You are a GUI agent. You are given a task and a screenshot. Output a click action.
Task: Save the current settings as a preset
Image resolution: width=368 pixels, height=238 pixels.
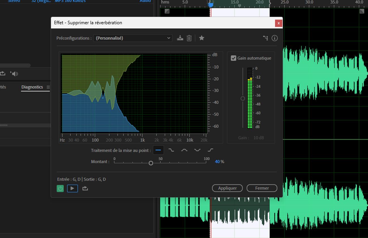(x=180, y=38)
